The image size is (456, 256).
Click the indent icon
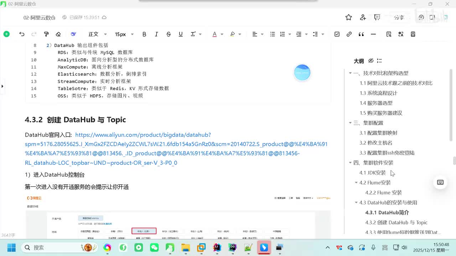click(299, 34)
